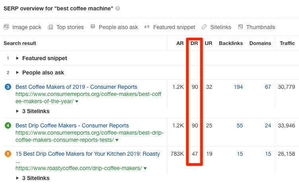
Task: Expand 3 Sitelinks under Consumer Reports result
Action: (17, 111)
